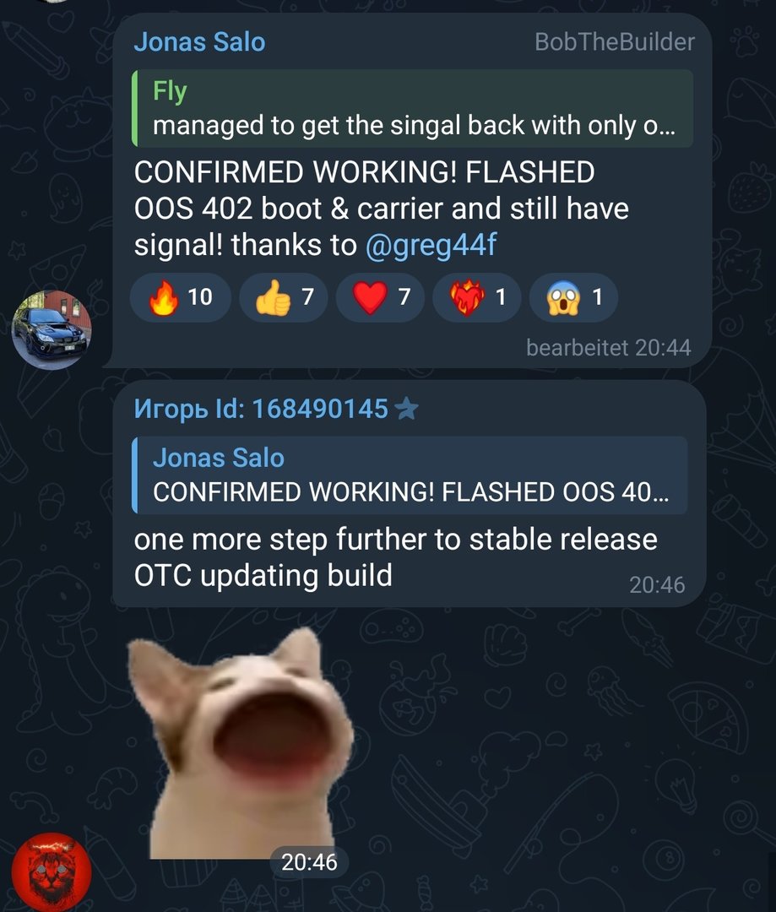Viewport: 776px width, 912px height.
Task: Open the red cat profile avatar
Action: [x=52, y=872]
